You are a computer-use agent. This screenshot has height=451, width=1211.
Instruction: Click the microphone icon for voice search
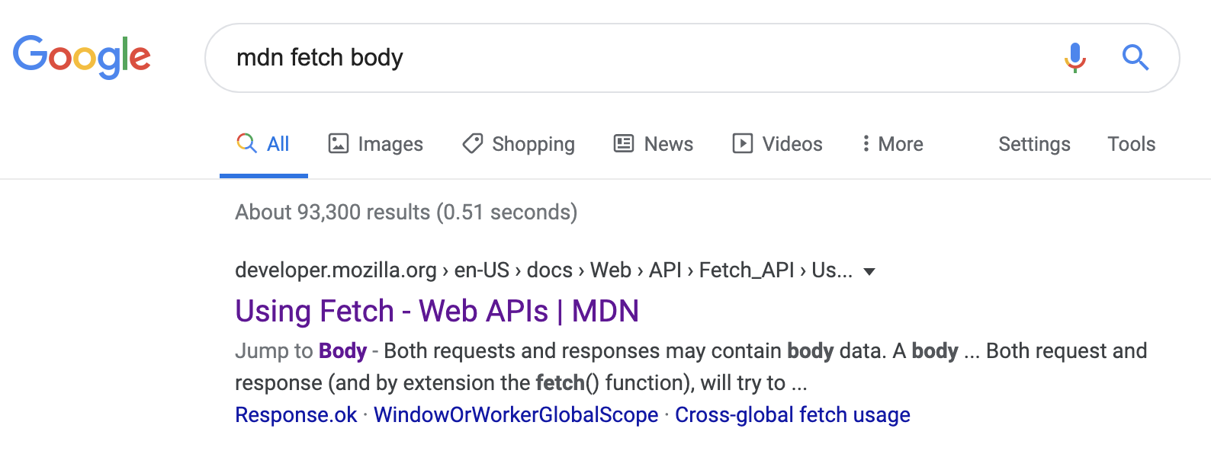point(1074,57)
